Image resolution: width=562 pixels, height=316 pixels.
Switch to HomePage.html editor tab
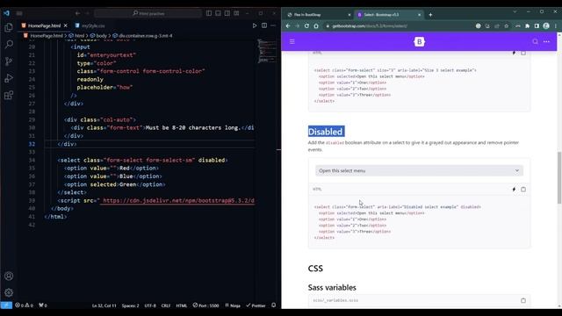(44, 25)
